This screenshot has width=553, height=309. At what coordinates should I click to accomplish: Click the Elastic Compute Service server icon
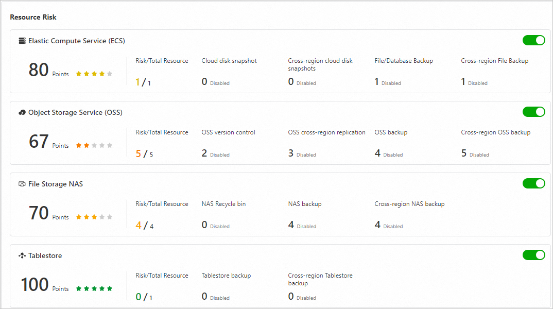(x=22, y=41)
